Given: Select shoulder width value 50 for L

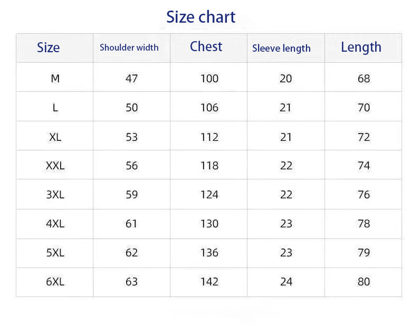Looking at the screenshot, I should click(132, 108).
